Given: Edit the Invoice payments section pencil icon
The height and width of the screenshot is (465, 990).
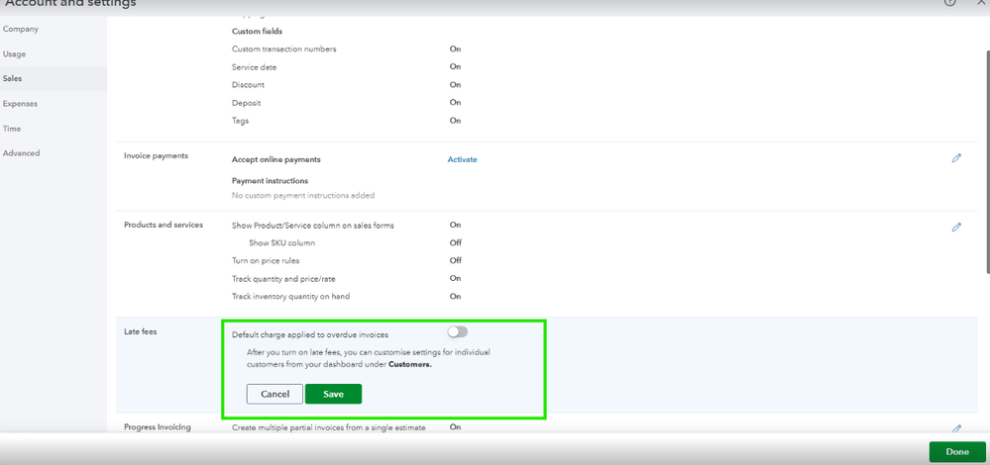Looking at the screenshot, I should coord(956,158).
